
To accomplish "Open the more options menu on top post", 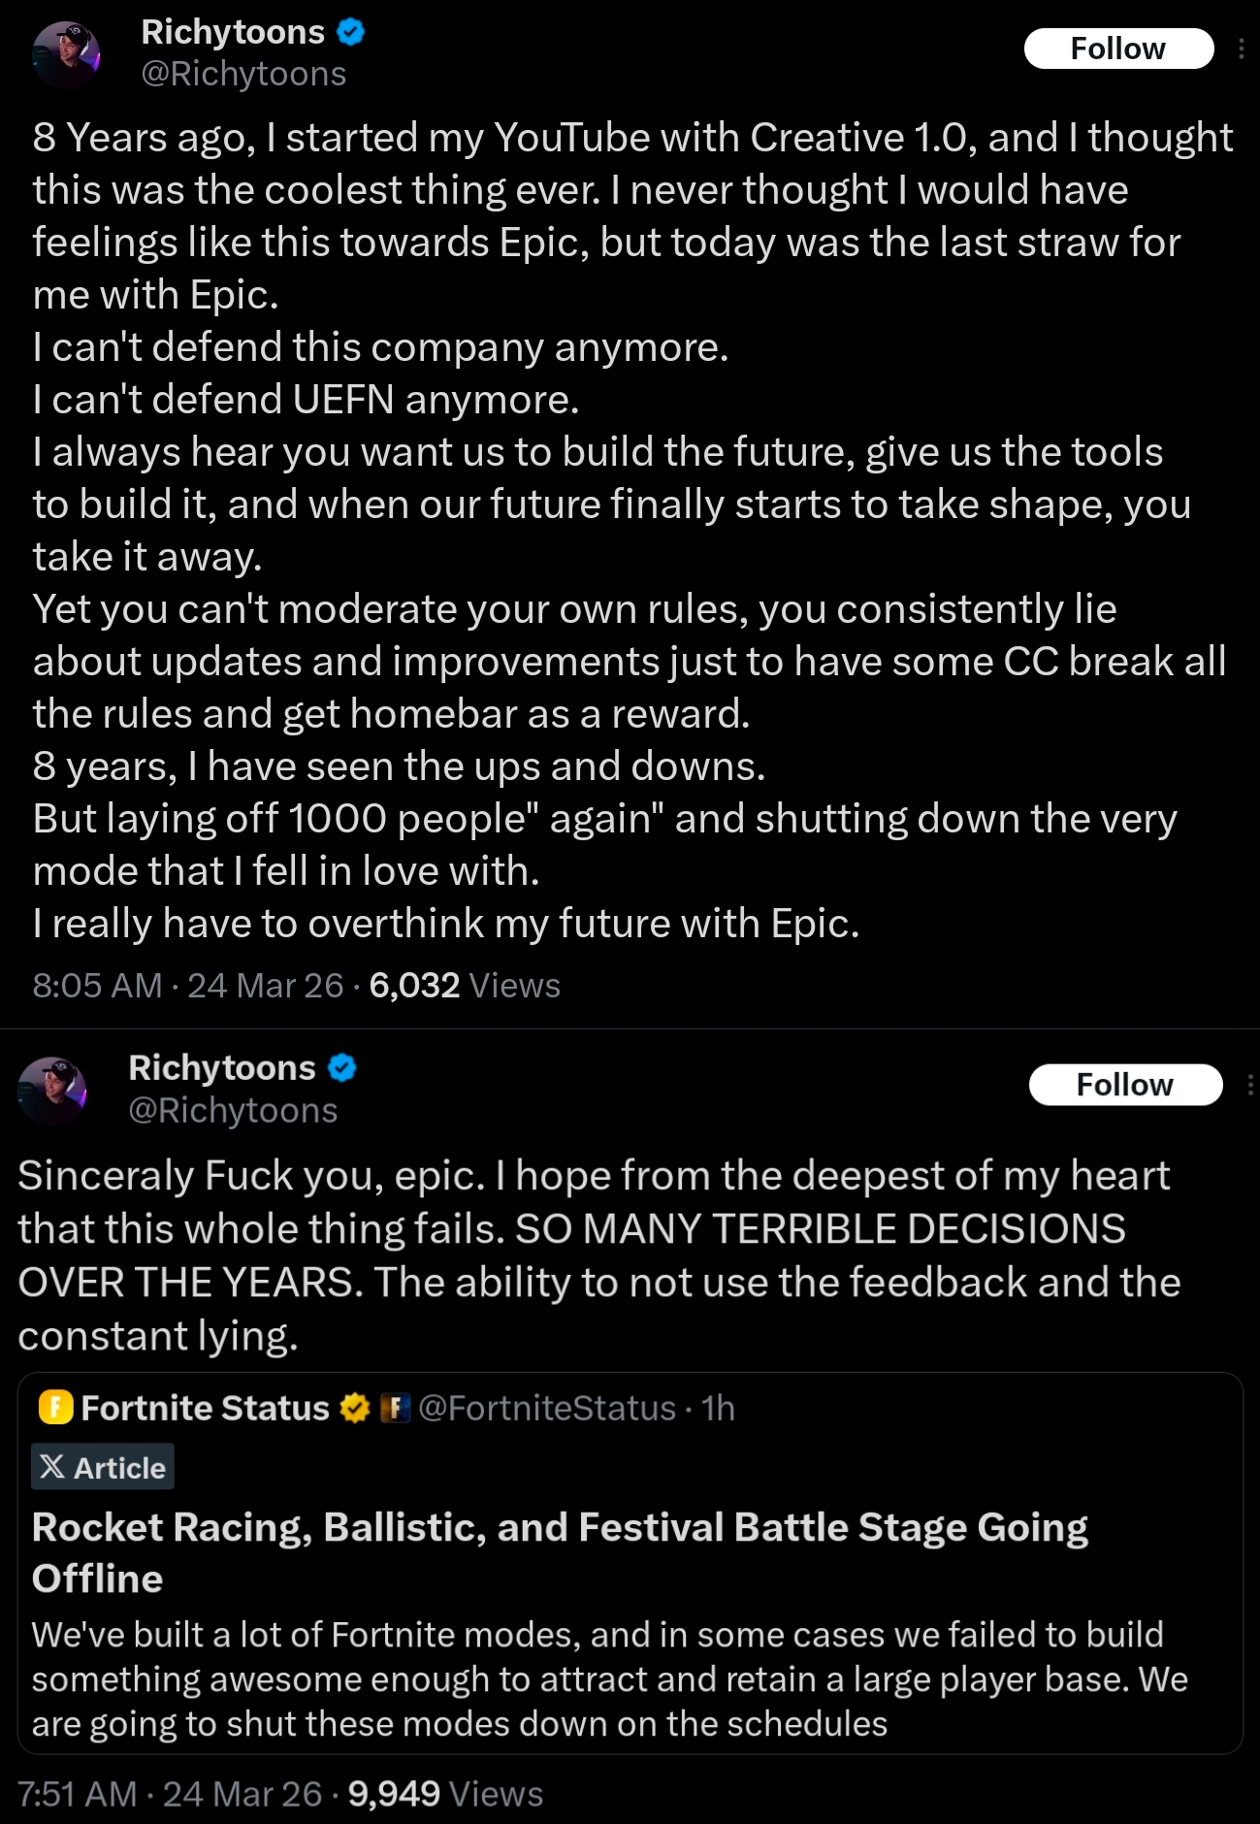I will click(1241, 49).
